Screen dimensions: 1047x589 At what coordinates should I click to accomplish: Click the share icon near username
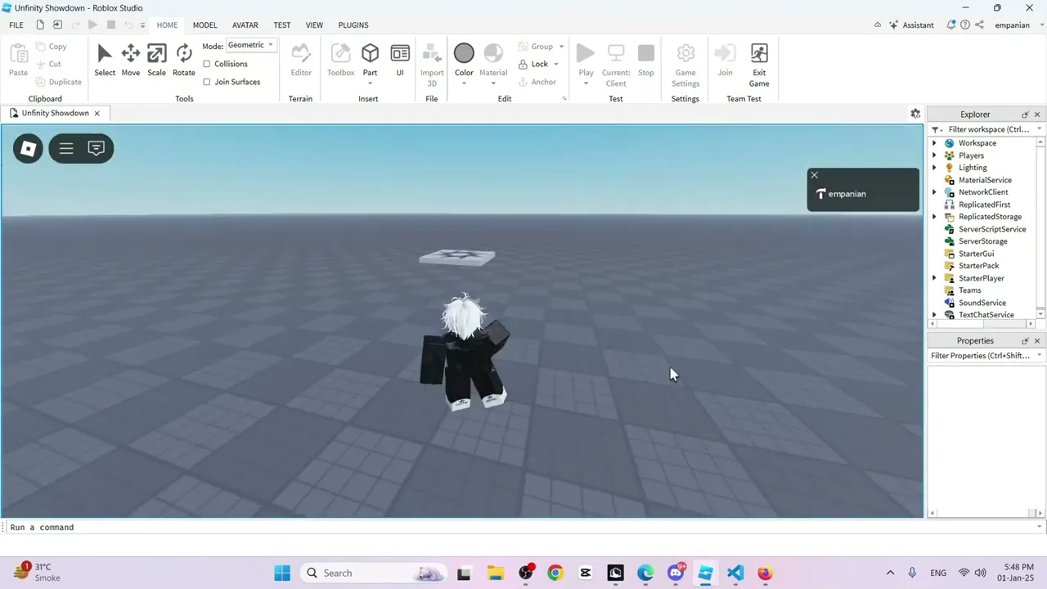tap(979, 25)
